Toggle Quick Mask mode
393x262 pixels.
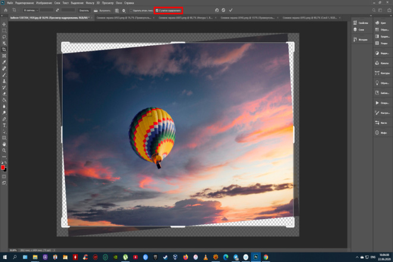coord(4,176)
